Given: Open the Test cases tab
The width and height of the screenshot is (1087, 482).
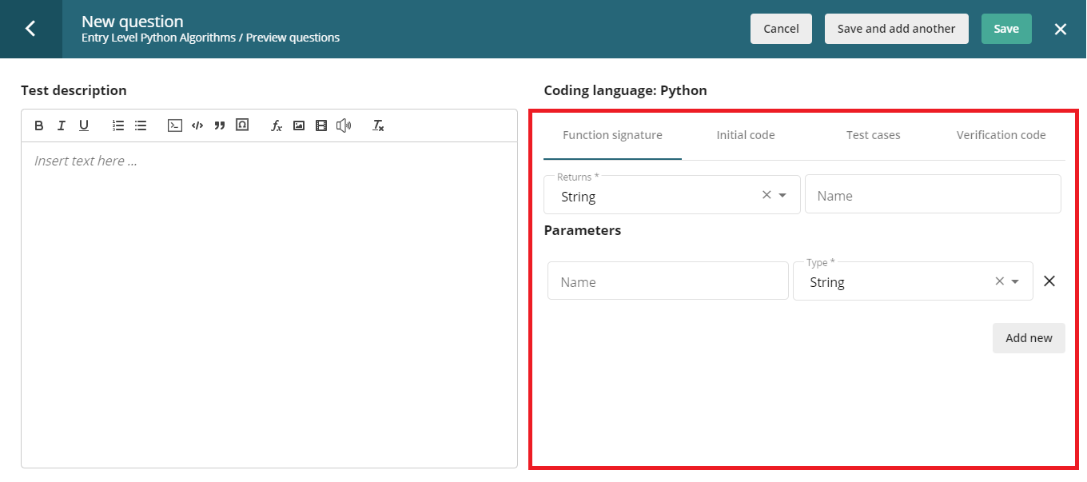Looking at the screenshot, I should (874, 135).
